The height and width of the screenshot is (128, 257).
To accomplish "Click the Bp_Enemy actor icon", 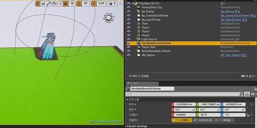I will [138, 11].
